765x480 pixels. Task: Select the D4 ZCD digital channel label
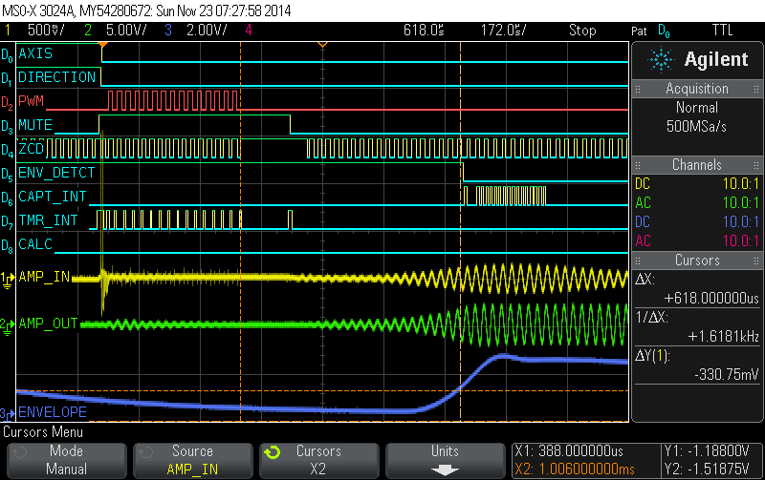[32, 149]
